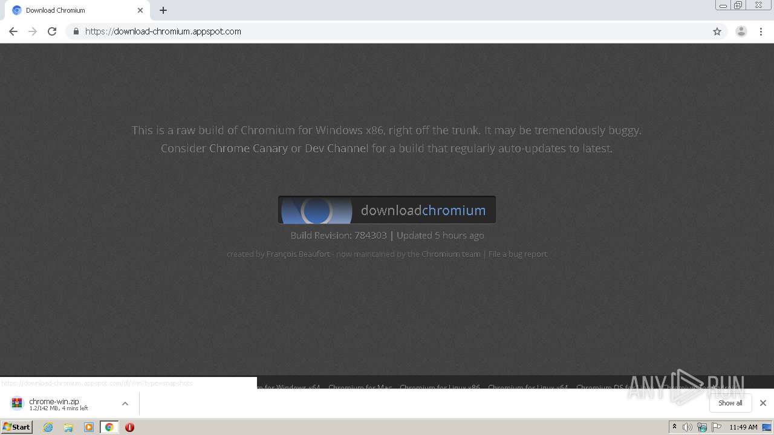Click the address bar URL
This screenshot has height=435, width=774.
click(x=163, y=31)
